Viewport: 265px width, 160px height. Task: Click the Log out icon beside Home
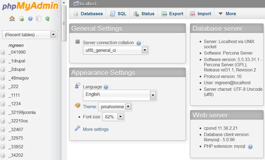tap(21, 19)
